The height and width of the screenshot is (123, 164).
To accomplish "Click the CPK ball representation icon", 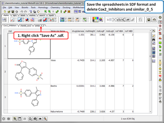I will (27, 20).
